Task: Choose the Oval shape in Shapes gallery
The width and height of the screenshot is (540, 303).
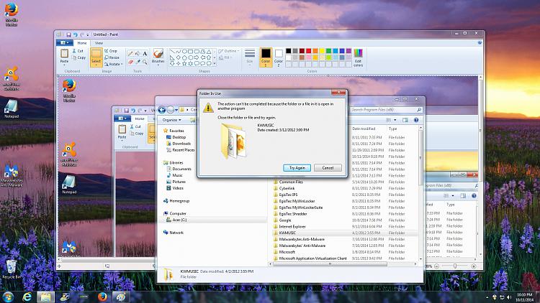Action: click(x=184, y=52)
